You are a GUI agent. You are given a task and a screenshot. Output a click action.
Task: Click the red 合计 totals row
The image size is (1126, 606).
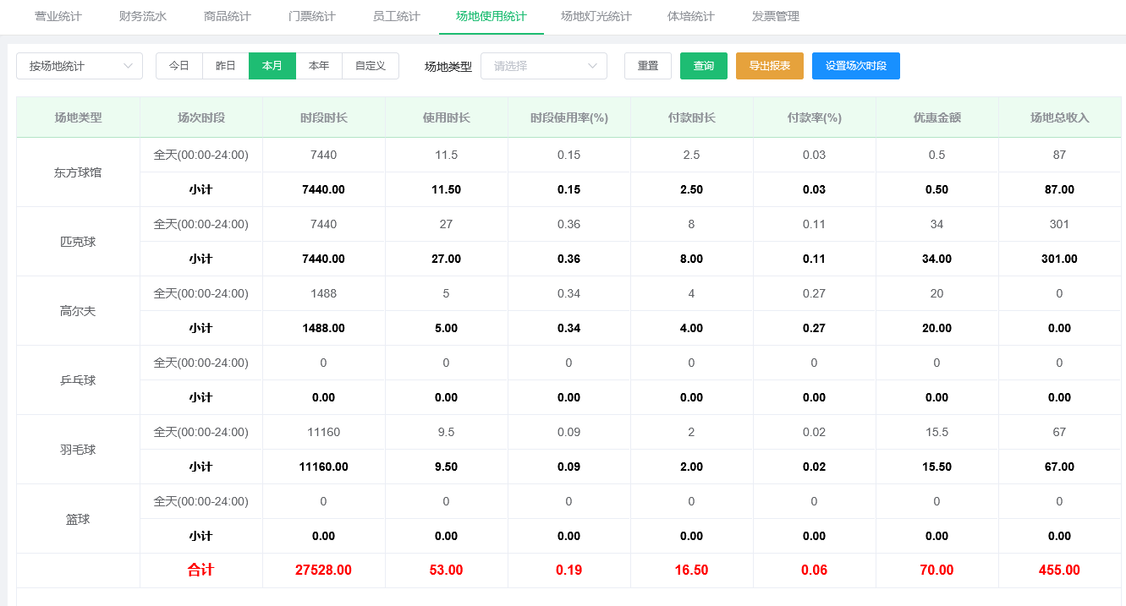(200, 570)
